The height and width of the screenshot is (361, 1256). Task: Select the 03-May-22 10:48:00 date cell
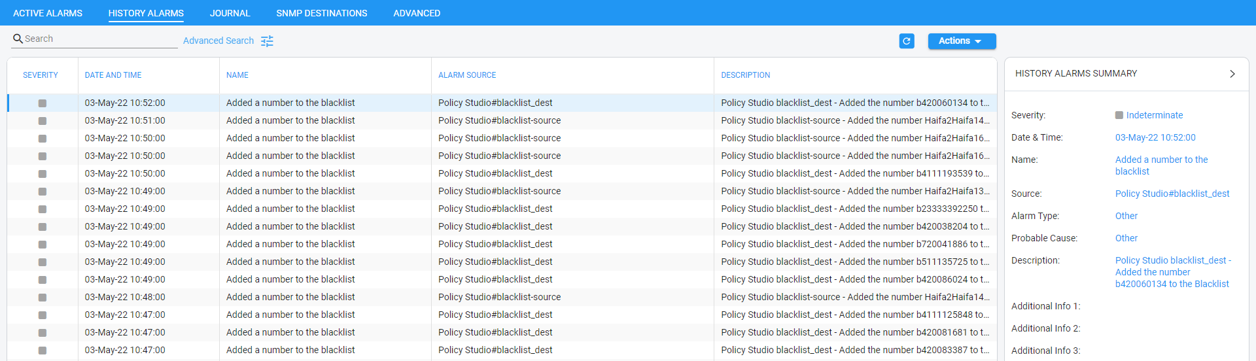(x=125, y=297)
